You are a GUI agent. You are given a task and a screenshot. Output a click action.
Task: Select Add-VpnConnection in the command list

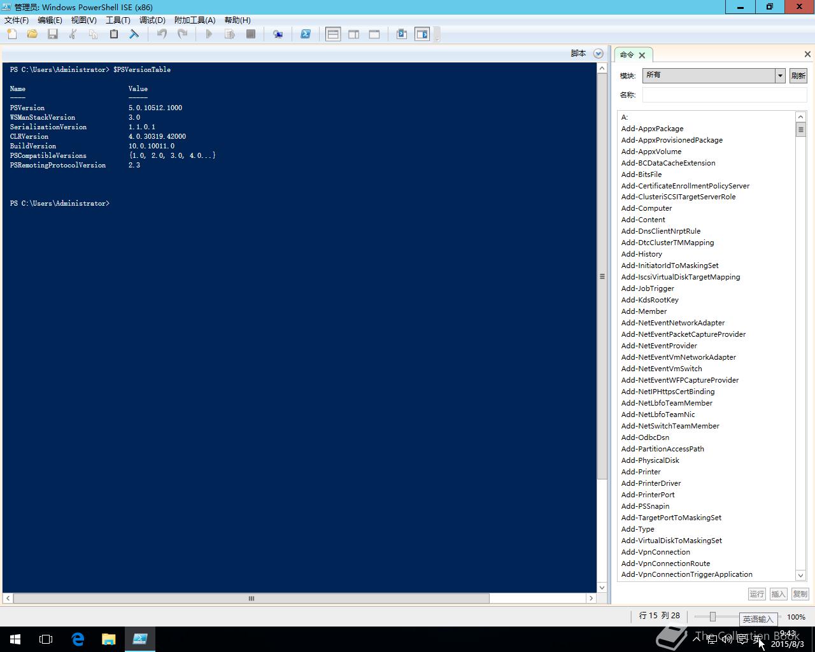point(655,552)
